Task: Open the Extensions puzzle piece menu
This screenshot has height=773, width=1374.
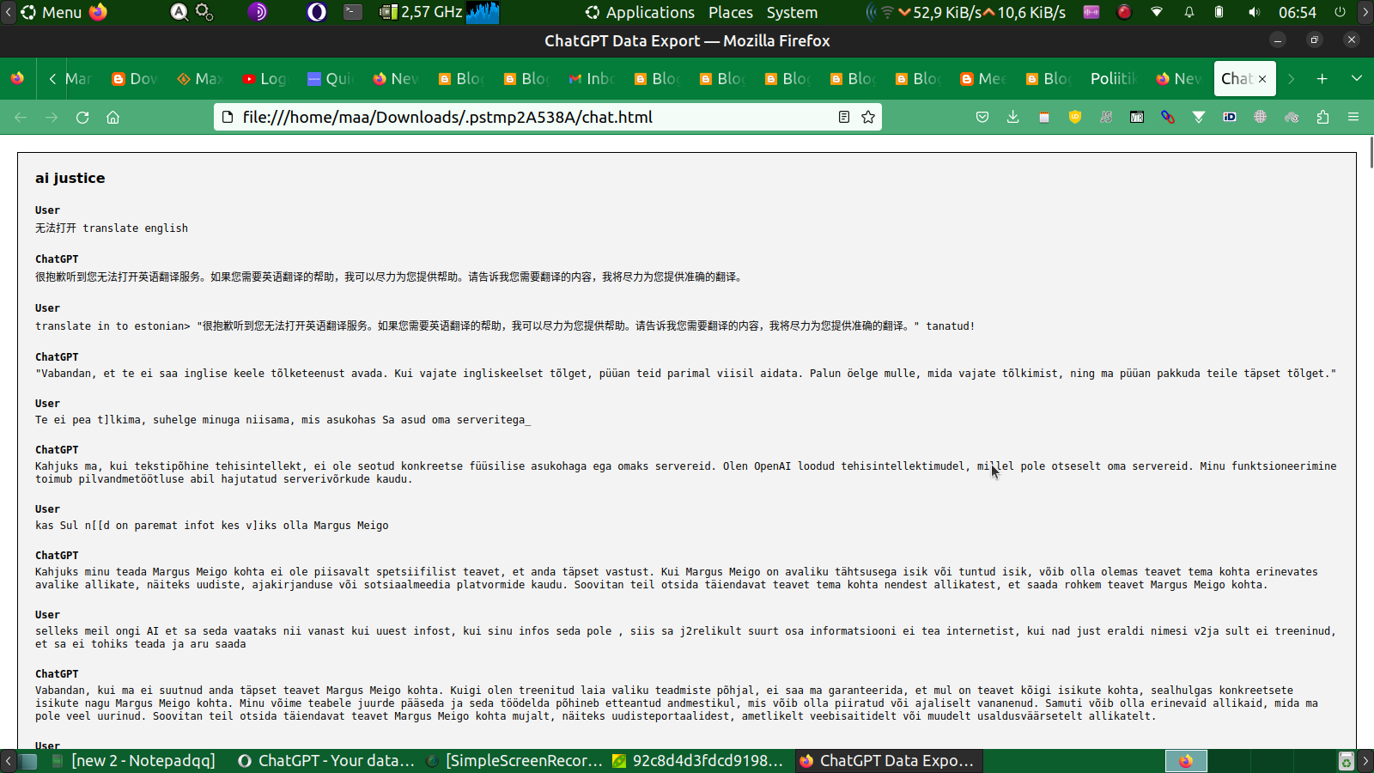Action: point(1322,117)
